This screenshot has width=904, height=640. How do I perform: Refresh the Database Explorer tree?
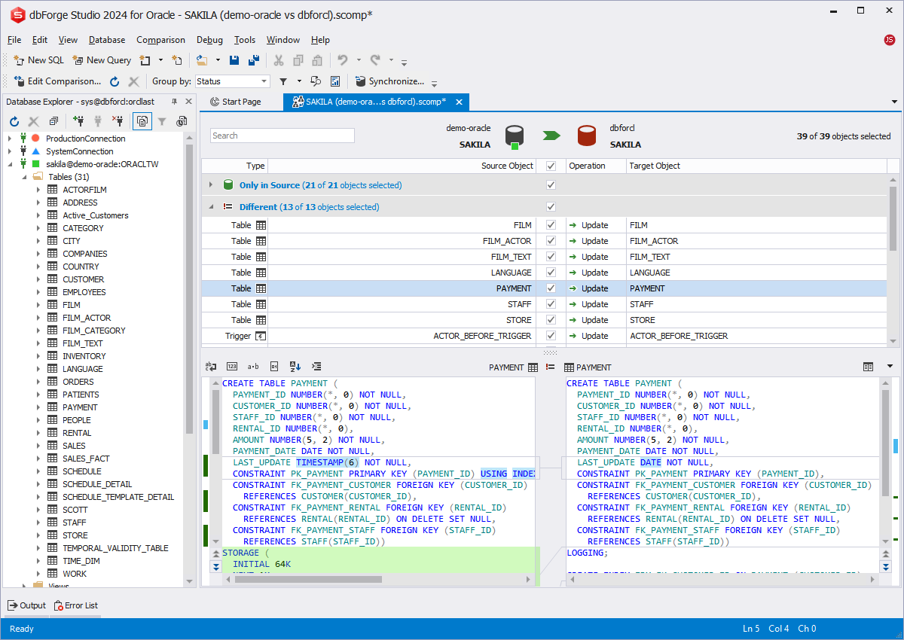coord(14,121)
